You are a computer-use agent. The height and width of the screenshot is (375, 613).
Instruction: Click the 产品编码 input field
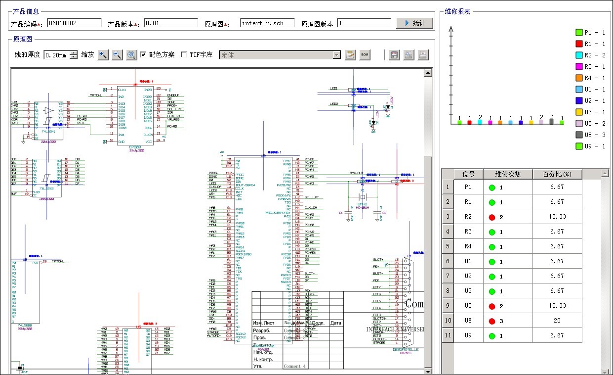tap(74, 23)
